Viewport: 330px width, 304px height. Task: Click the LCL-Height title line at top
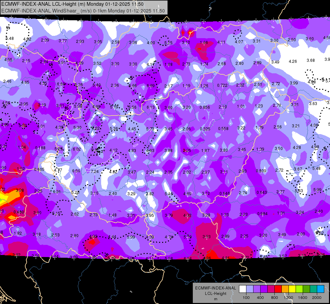coord(72,4)
